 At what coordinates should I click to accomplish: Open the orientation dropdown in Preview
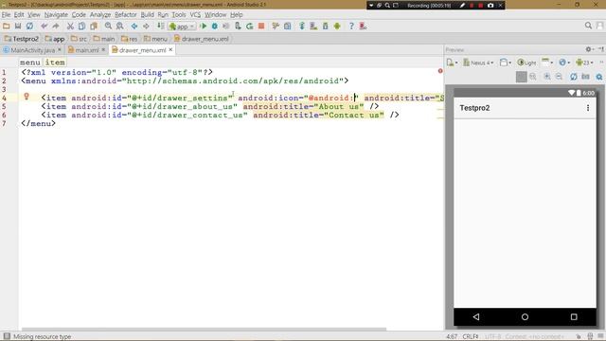(506, 63)
